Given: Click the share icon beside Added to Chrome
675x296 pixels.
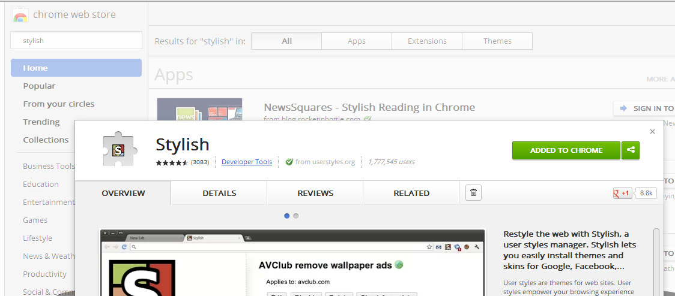Looking at the screenshot, I should (631, 150).
